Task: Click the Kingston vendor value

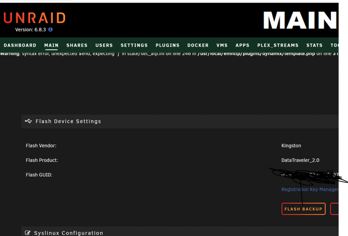Action: coord(291,146)
